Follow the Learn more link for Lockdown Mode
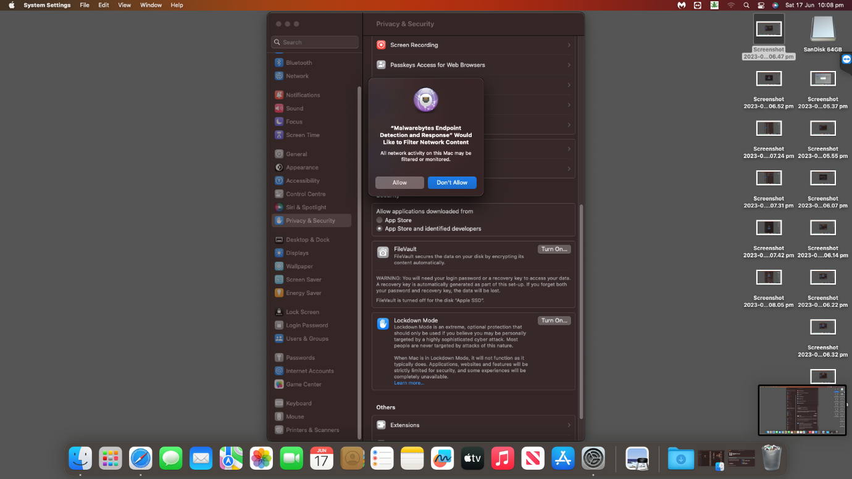 coord(409,383)
